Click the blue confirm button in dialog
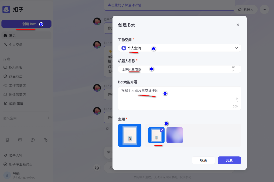 click(x=229, y=160)
